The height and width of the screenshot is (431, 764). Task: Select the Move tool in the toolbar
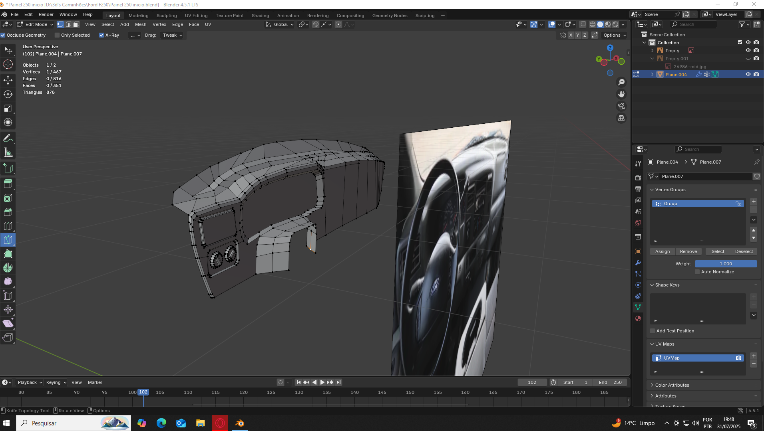[x=8, y=80]
